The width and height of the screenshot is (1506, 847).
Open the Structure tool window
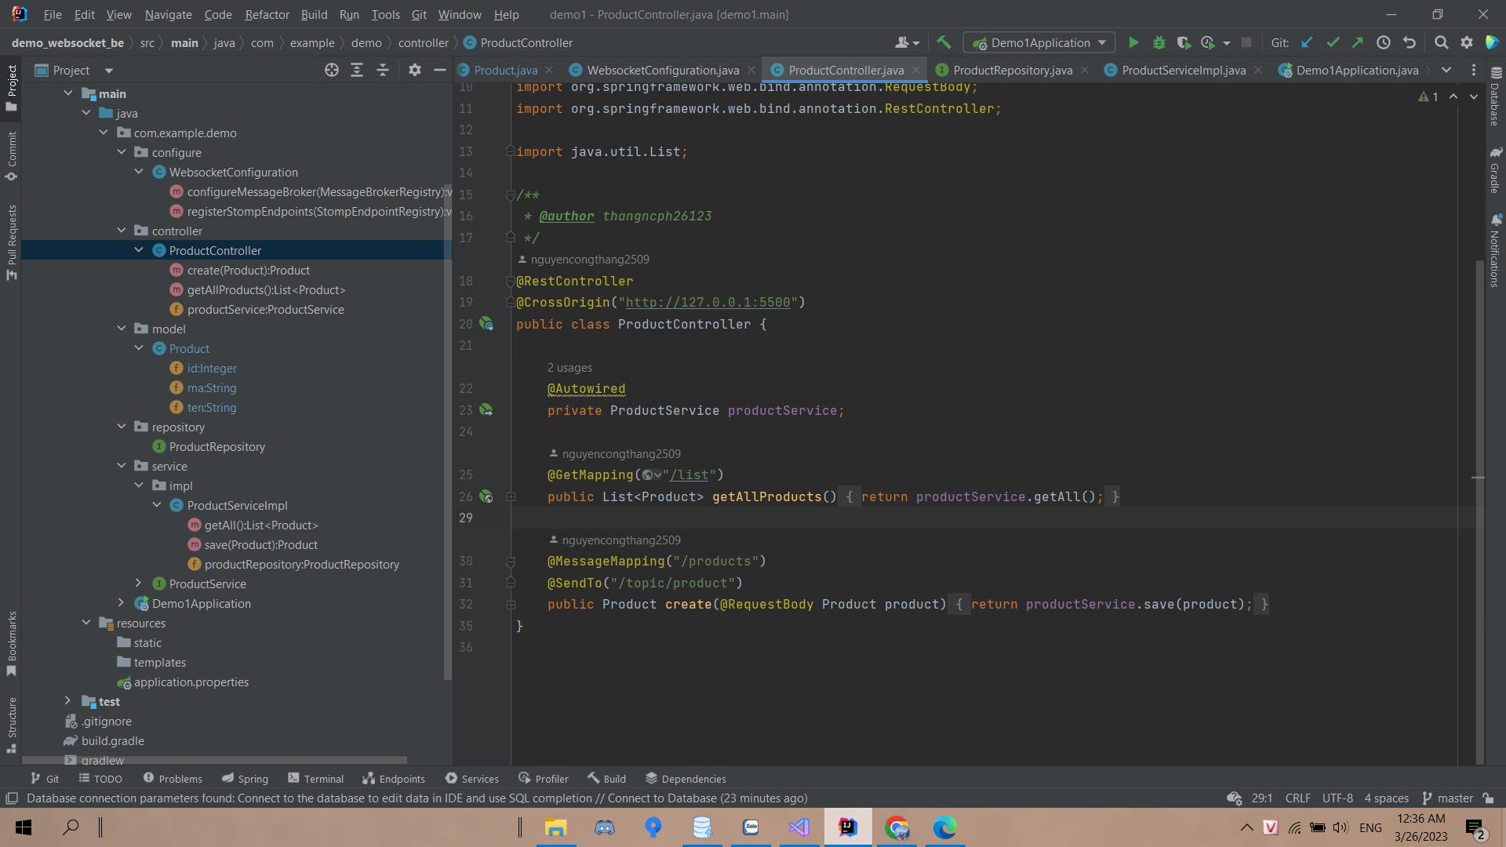(12, 725)
